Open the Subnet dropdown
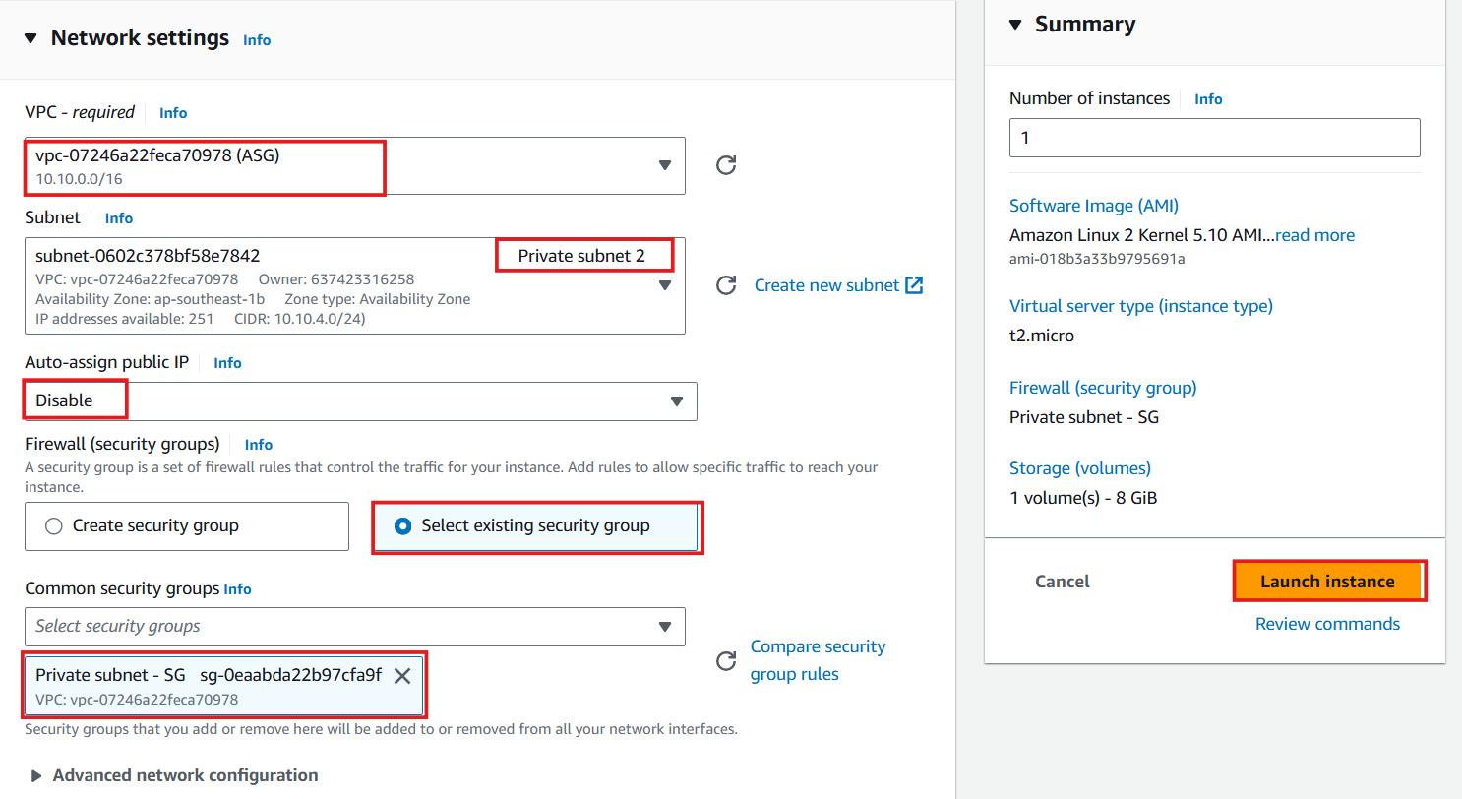The width and height of the screenshot is (1462, 799). tap(355, 285)
